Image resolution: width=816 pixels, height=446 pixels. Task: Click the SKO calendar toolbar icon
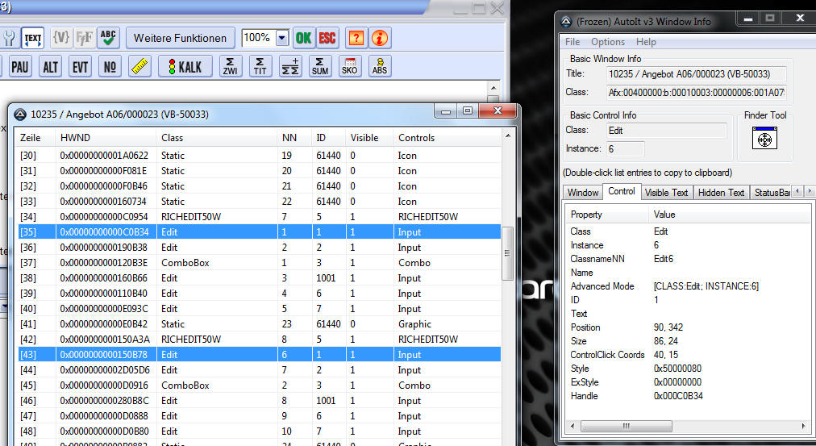click(x=350, y=66)
